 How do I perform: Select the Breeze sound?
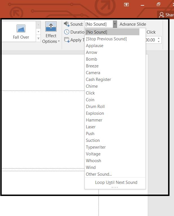115,66
